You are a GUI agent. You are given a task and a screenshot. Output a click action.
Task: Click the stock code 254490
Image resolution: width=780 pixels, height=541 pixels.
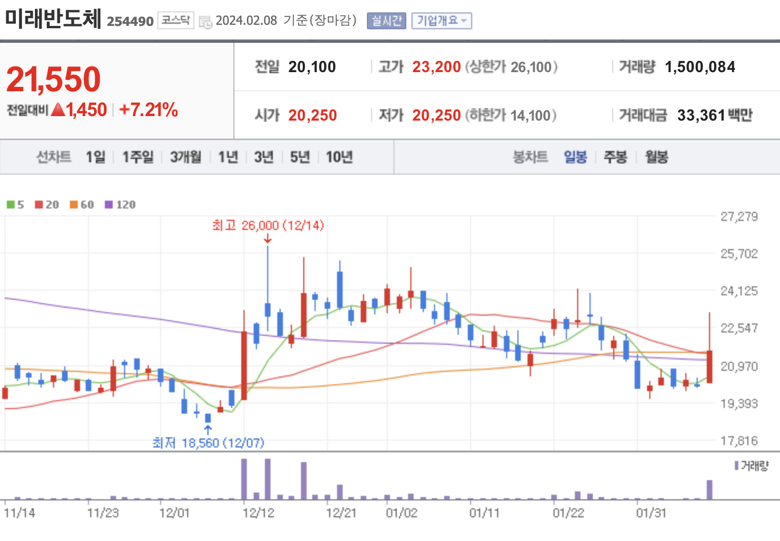tap(130, 21)
